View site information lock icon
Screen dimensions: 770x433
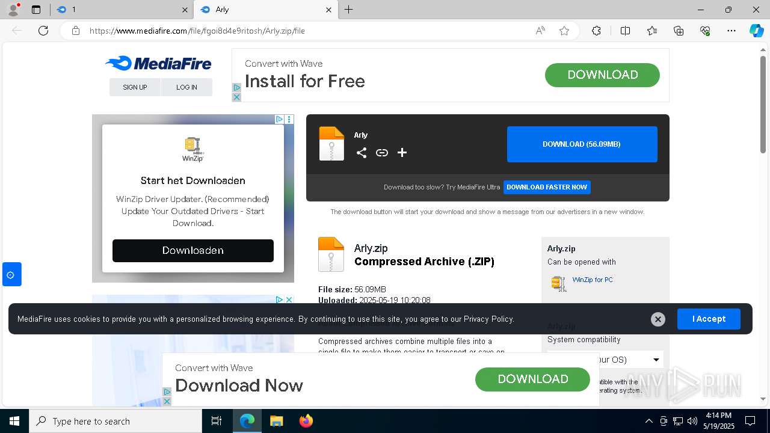tap(76, 31)
